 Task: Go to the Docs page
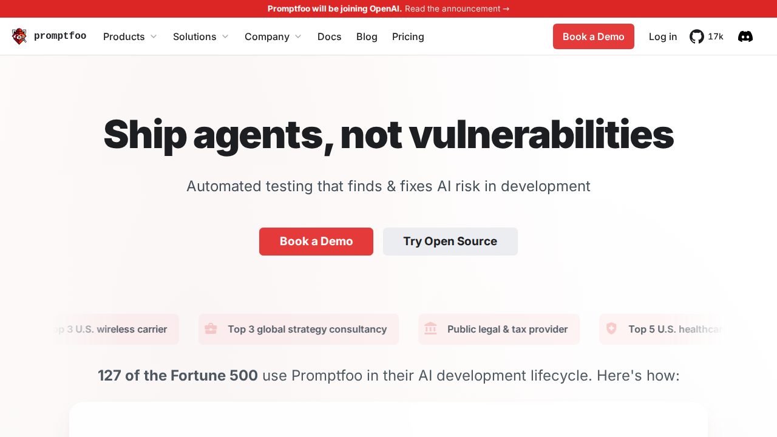329,36
